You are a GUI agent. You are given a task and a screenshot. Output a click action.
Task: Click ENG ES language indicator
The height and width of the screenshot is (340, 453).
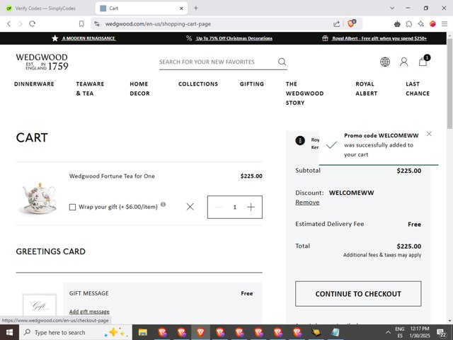coord(399,332)
